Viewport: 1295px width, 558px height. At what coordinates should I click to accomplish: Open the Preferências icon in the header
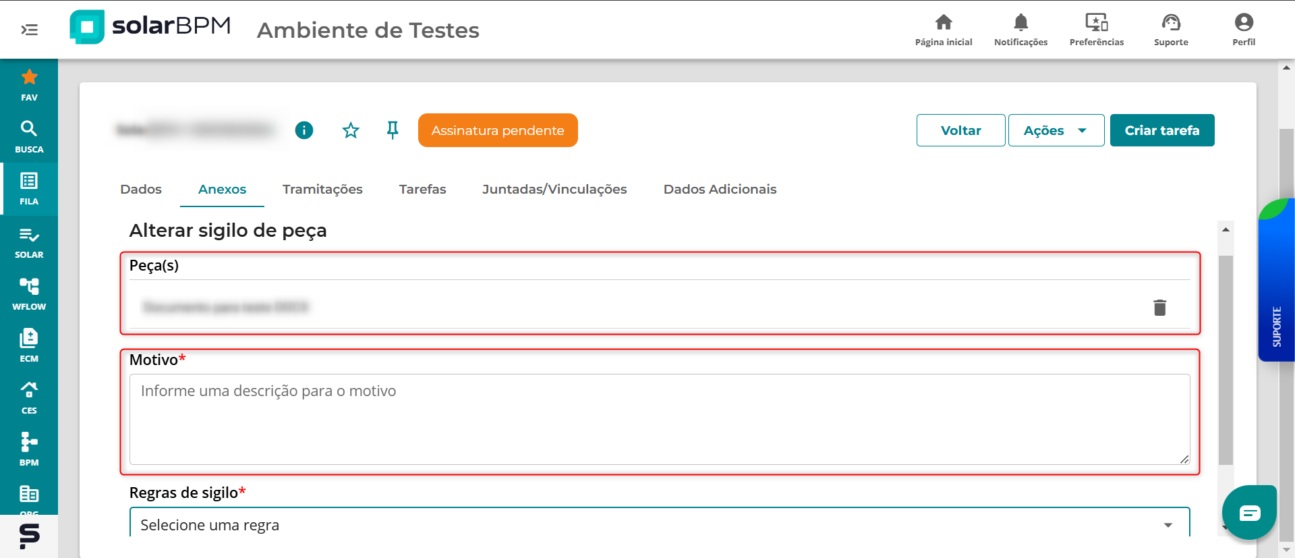pyautogui.click(x=1096, y=30)
